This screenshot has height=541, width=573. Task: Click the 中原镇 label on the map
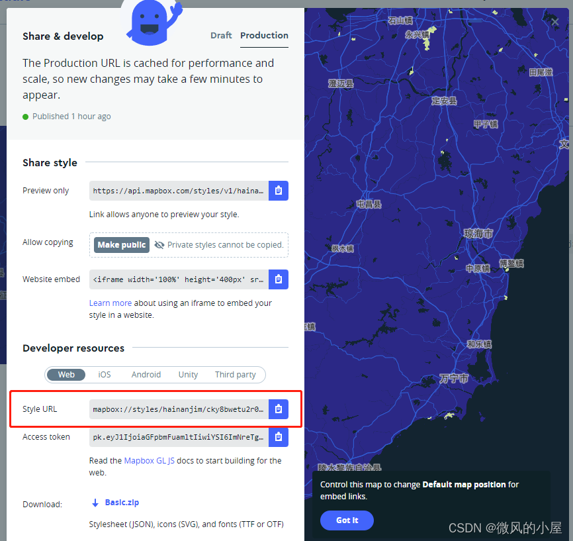478,268
